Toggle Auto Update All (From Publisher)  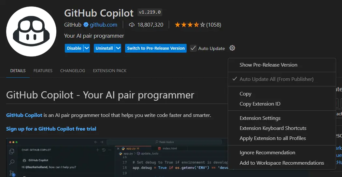(276, 79)
